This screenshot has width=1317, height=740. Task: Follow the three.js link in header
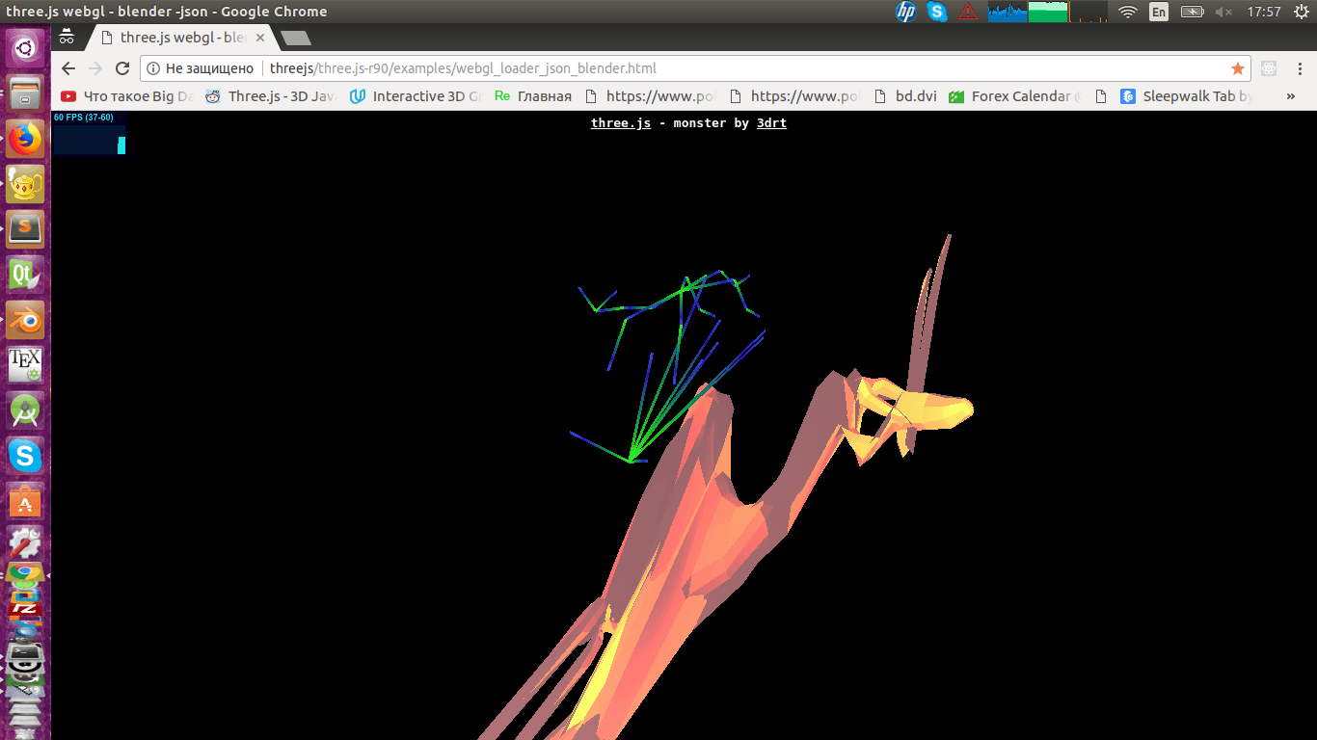click(620, 123)
